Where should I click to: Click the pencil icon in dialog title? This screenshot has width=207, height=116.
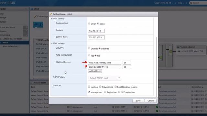(x=51, y=14)
